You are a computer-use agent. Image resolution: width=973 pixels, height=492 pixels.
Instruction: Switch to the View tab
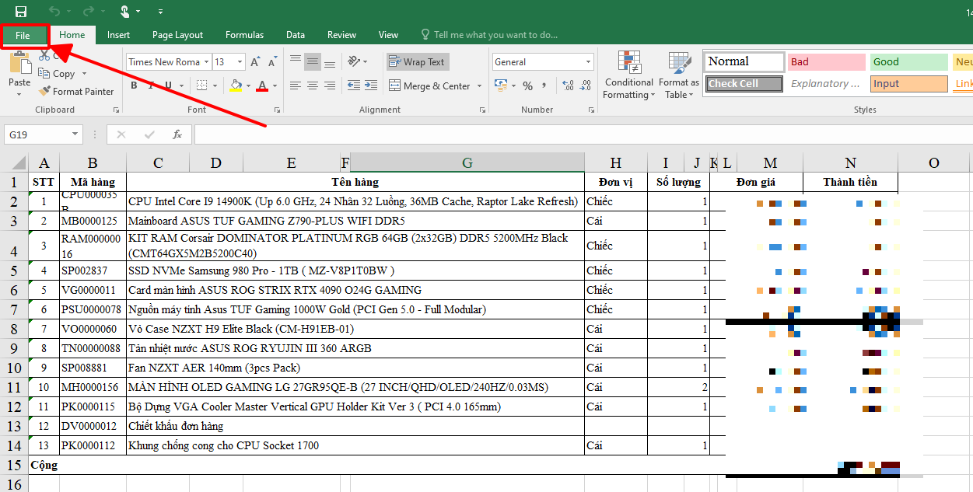coord(388,35)
